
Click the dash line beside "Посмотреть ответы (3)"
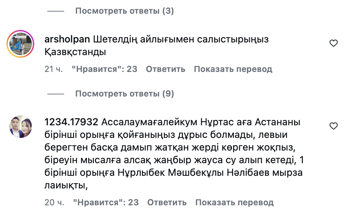(56, 11)
